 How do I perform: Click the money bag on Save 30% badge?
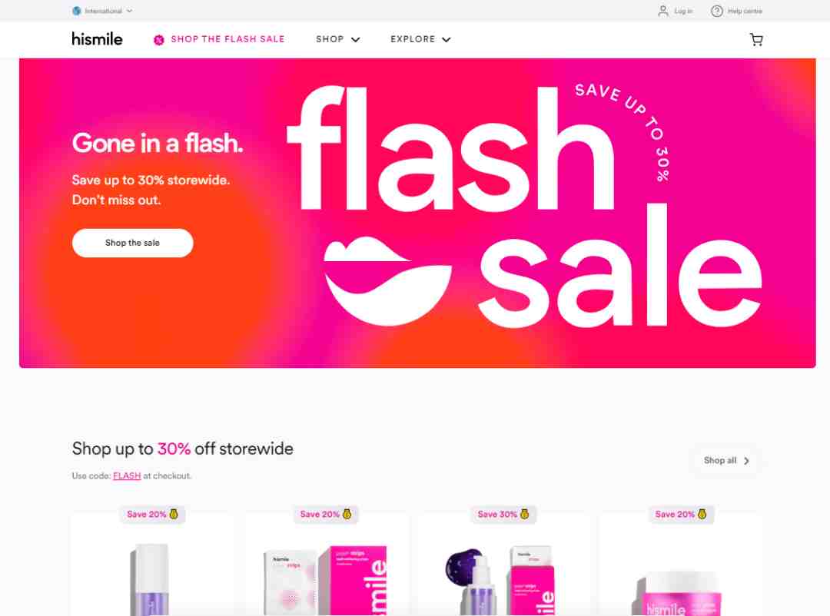click(x=524, y=514)
